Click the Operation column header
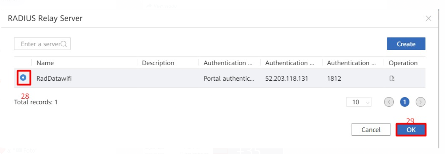The height and width of the screenshot is (154, 445). pos(403,63)
